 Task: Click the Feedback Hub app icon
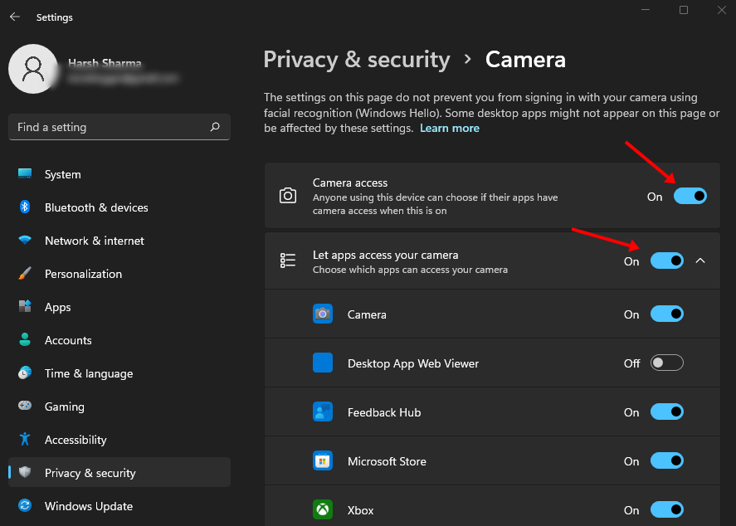pyautogui.click(x=323, y=412)
